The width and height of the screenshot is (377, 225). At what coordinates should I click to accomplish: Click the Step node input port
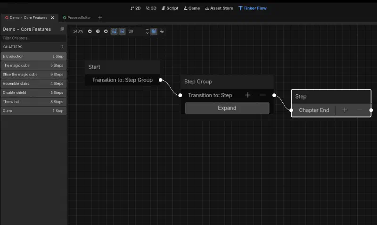click(x=291, y=110)
